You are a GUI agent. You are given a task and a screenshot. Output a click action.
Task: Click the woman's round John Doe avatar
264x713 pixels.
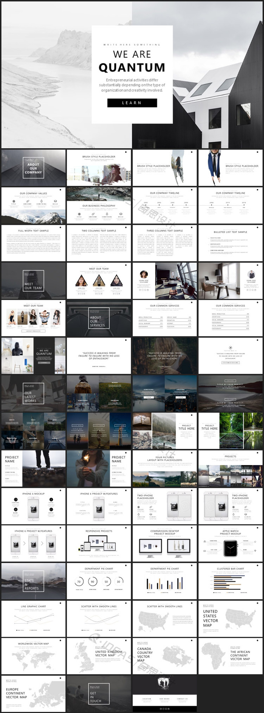(x=143, y=274)
